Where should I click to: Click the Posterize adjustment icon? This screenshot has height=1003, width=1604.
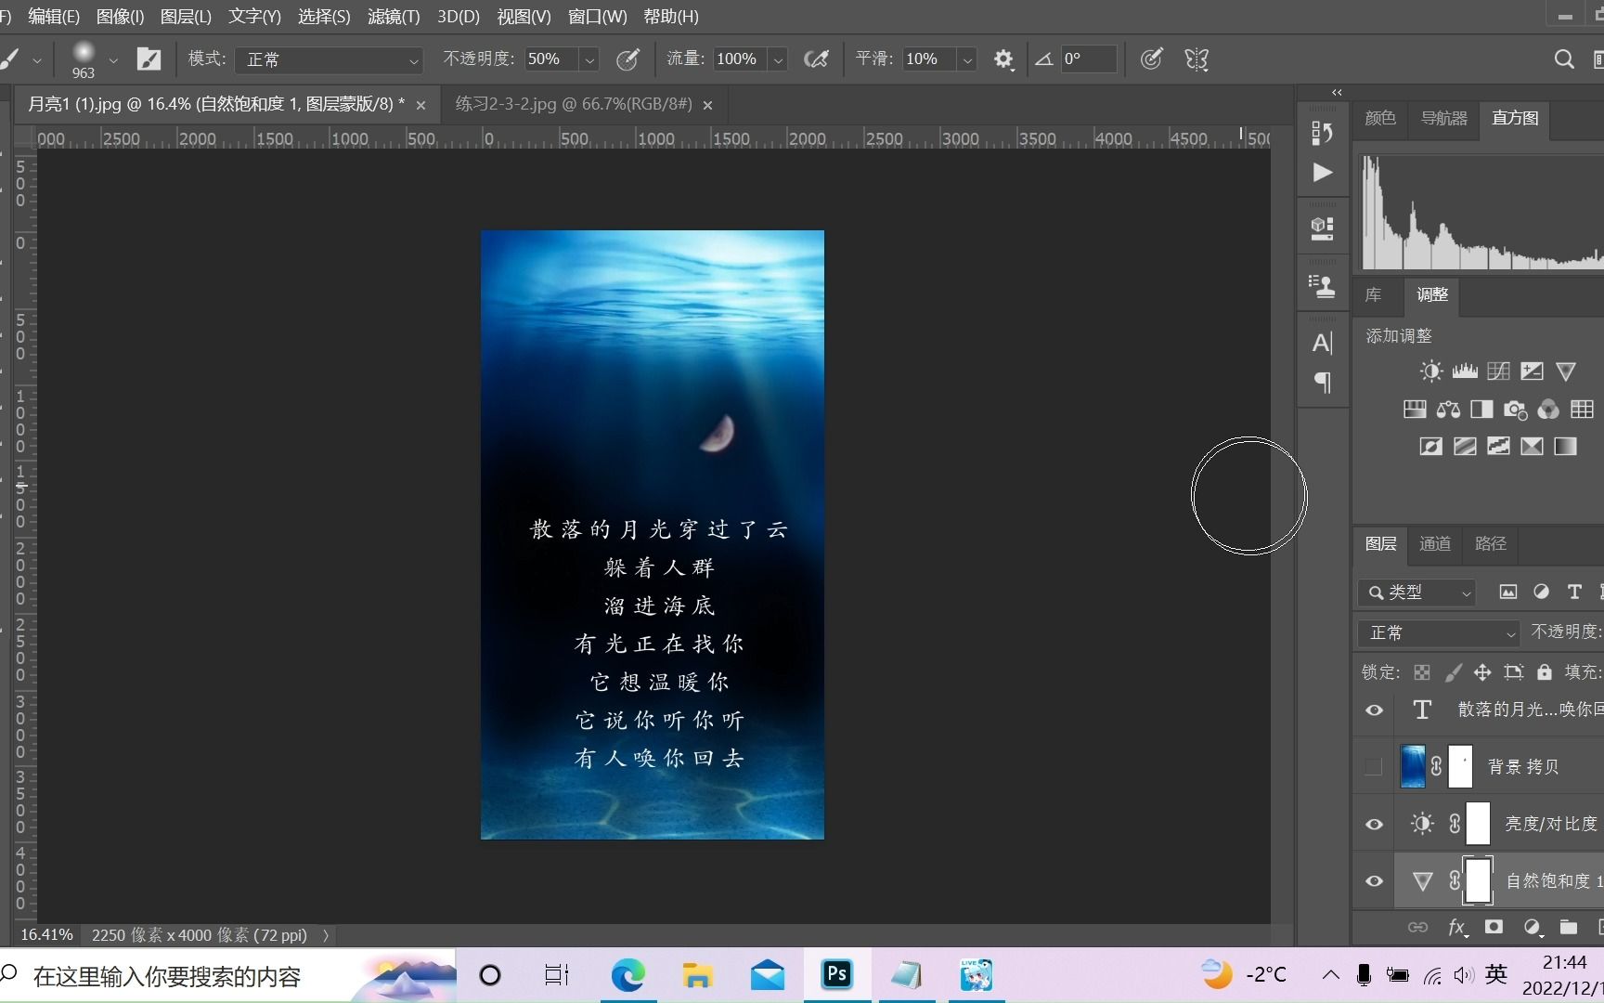pyautogui.click(x=1465, y=447)
